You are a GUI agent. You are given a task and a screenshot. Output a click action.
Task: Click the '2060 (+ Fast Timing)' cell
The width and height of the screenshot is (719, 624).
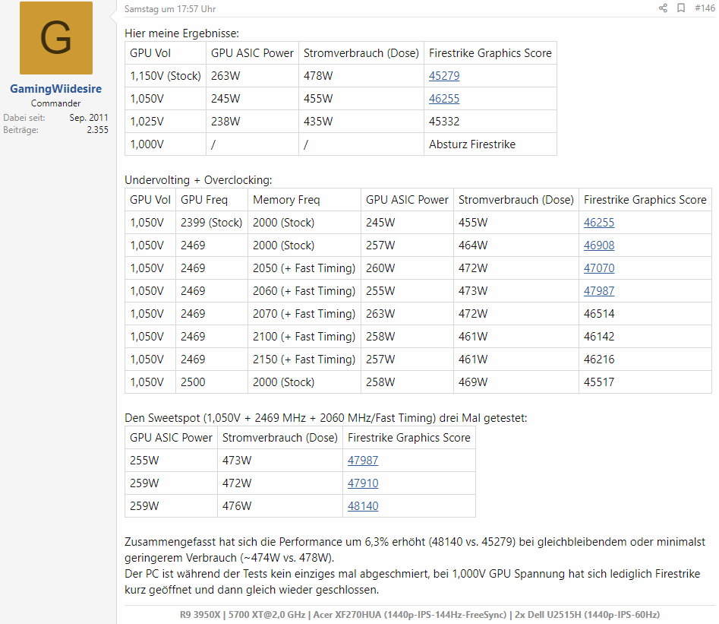pos(304,291)
